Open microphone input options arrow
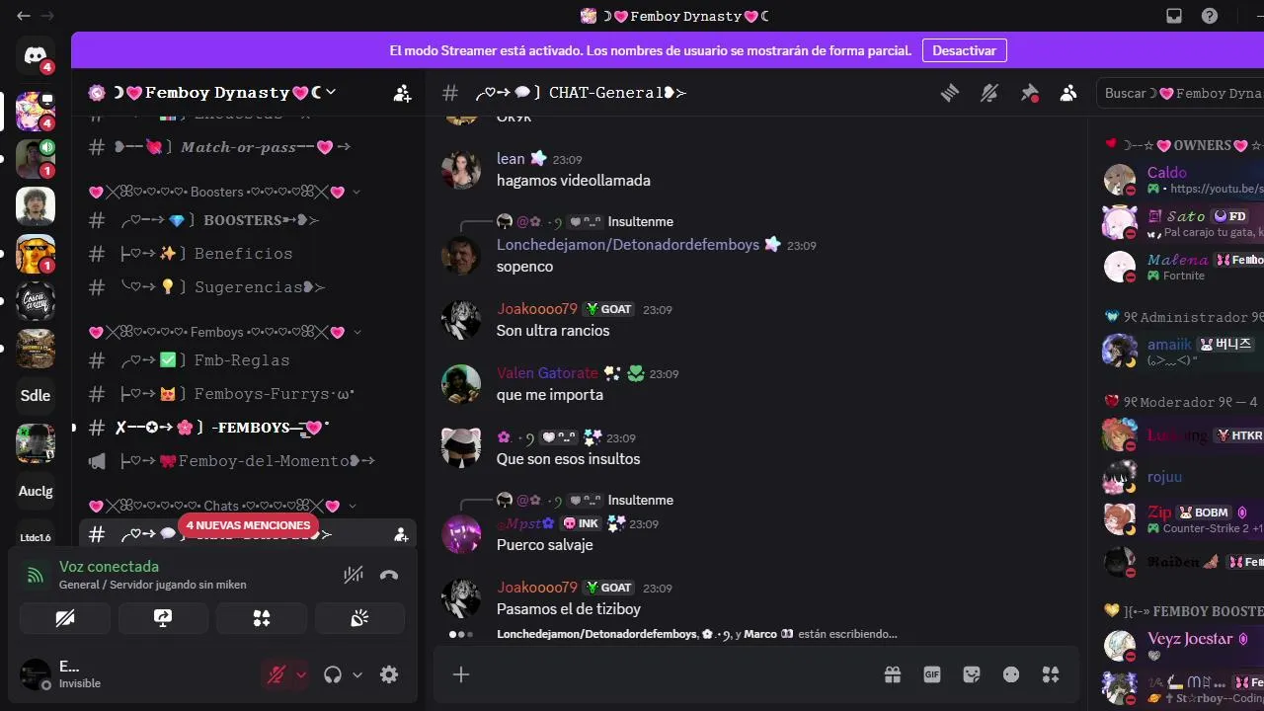This screenshot has width=1264, height=711. pyautogui.click(x=301, y=674)
